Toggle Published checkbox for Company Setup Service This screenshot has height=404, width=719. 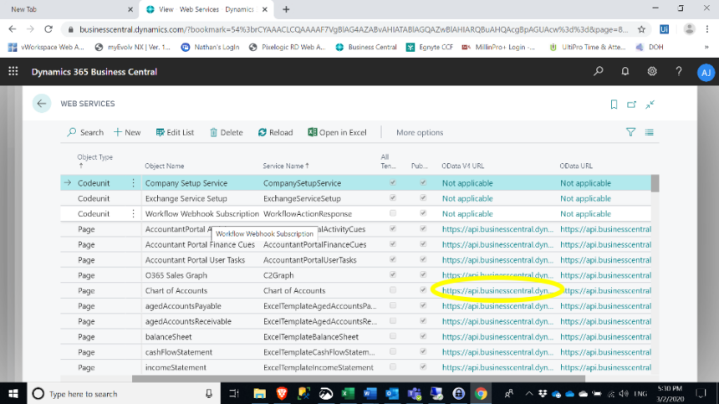(423, 182)
